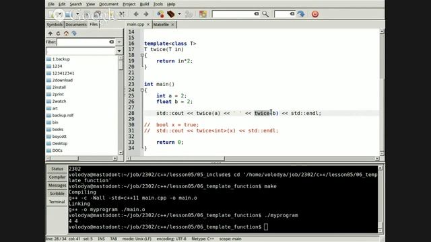Show the Status message tab

click(57, 169)
